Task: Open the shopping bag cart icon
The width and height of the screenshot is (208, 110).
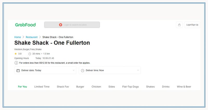Action: [x=179, y=25]
